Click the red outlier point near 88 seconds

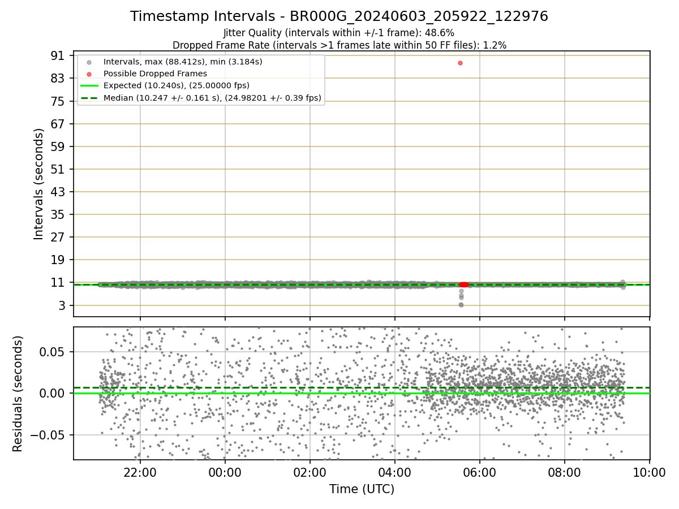coord(460,63)
